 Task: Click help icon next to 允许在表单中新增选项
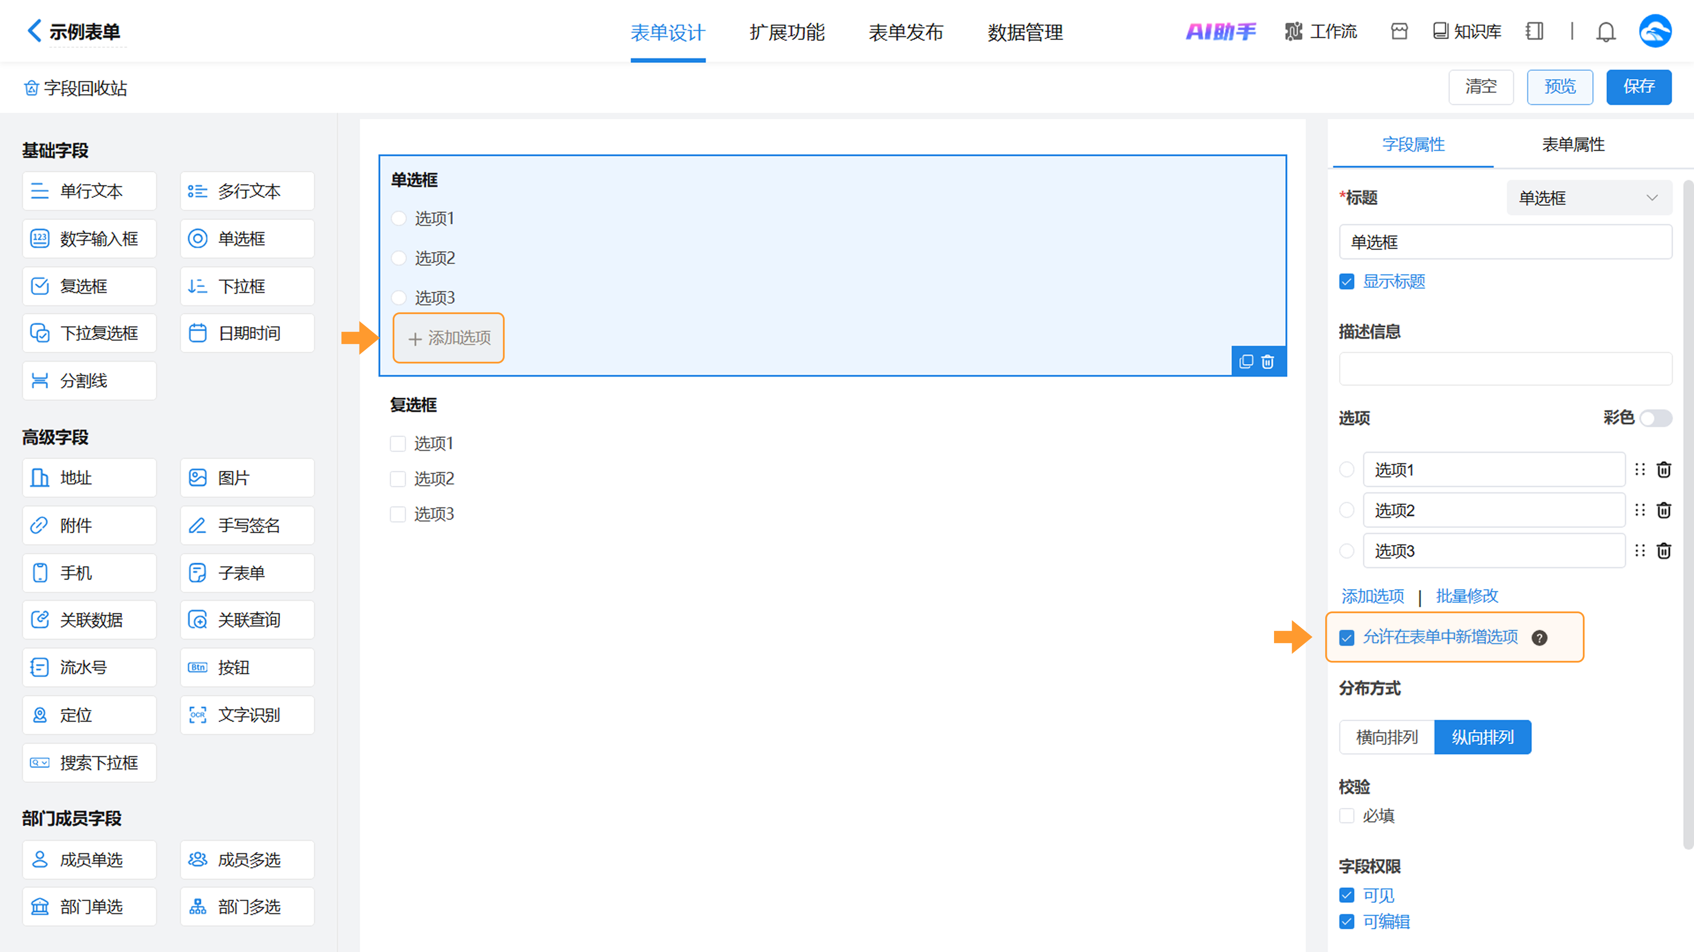coord(1540,638)
